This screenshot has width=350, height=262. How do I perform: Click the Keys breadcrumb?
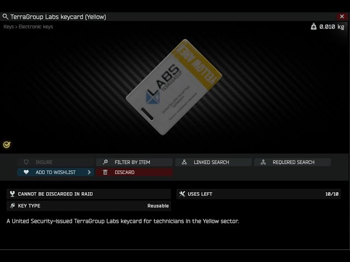(x=9, y=27)
